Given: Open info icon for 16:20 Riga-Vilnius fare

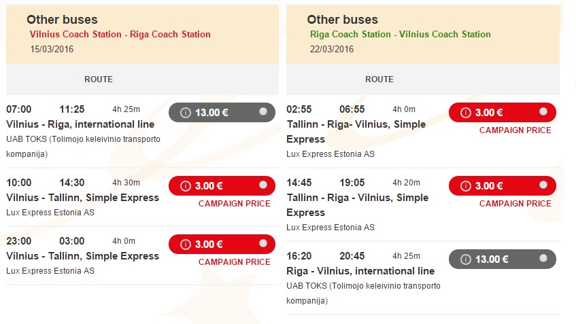Looking at the screenshot, I should (x=466, y=259).
